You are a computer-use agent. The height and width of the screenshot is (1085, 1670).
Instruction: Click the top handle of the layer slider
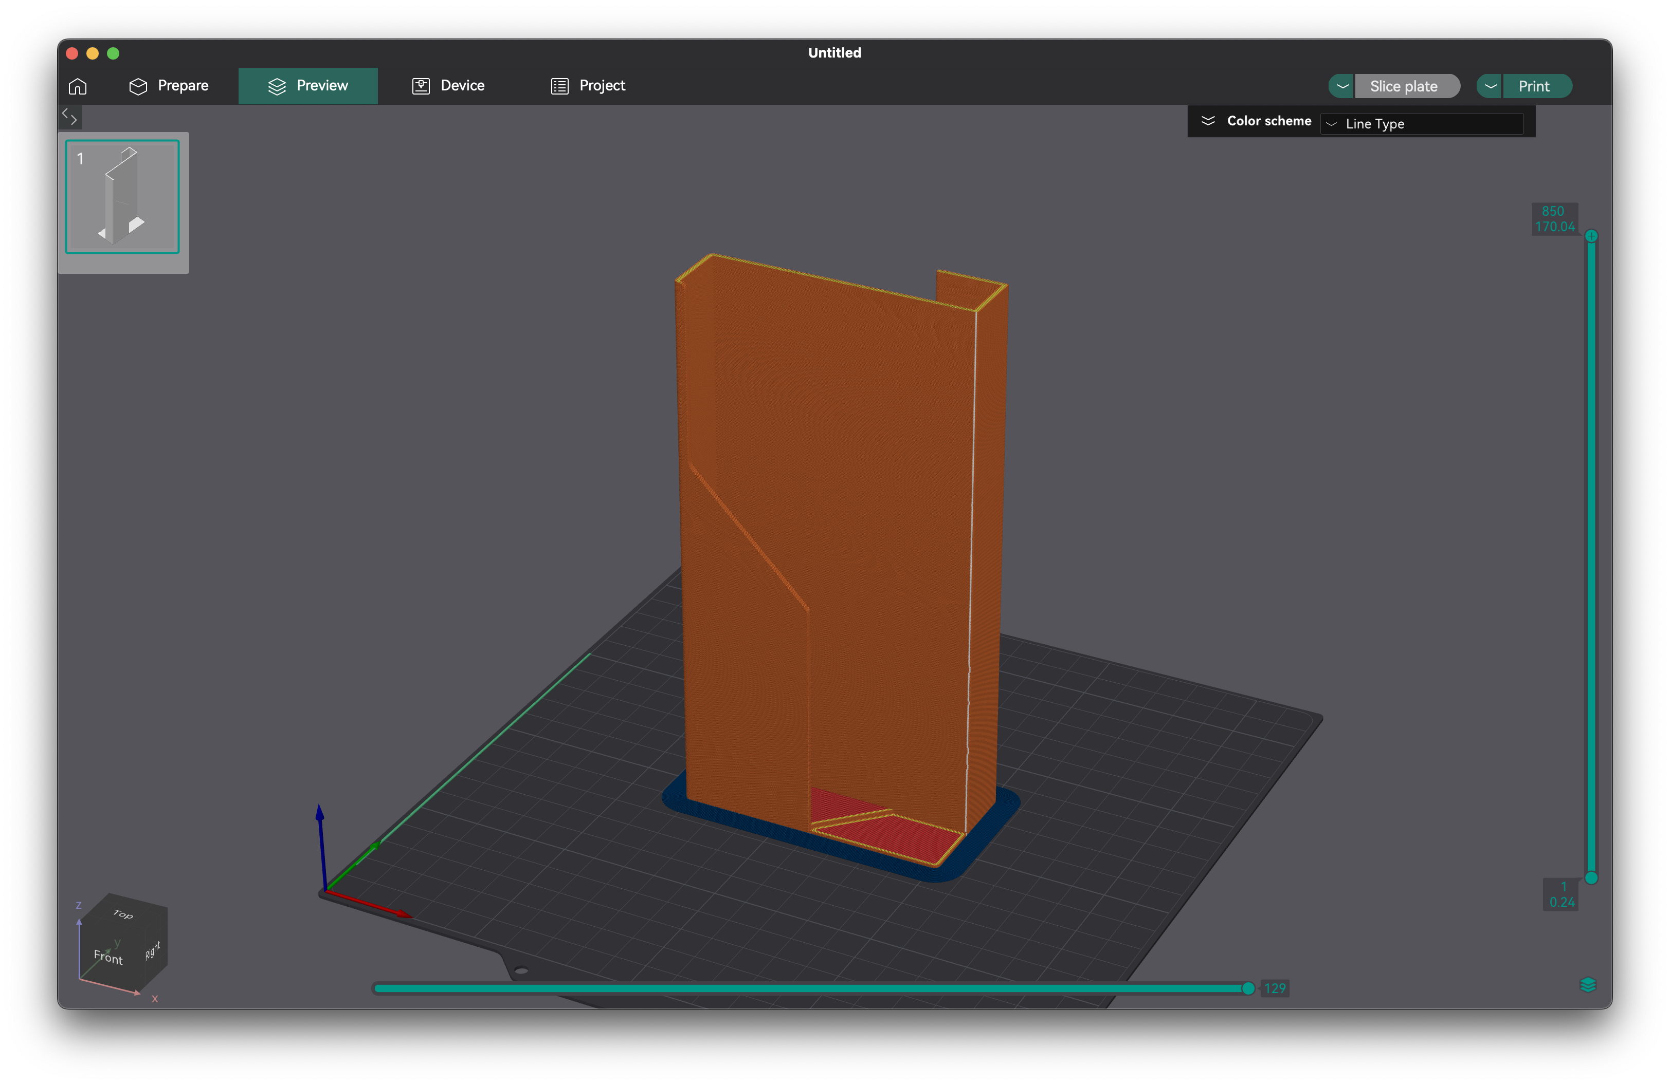(1591, 235)
